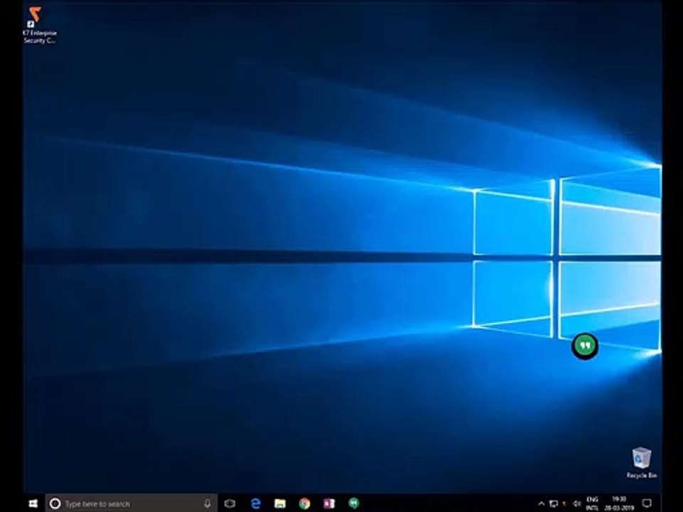
Task: Open Task View from the taskbar
Action: 230,503
